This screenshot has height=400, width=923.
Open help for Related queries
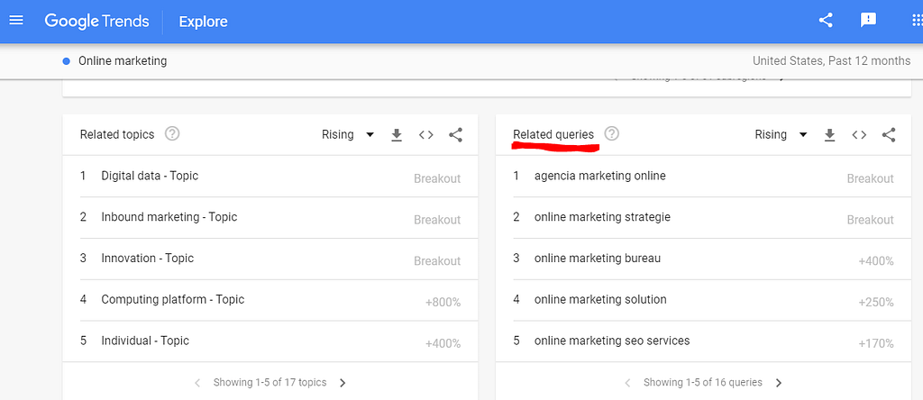(612, 134)
